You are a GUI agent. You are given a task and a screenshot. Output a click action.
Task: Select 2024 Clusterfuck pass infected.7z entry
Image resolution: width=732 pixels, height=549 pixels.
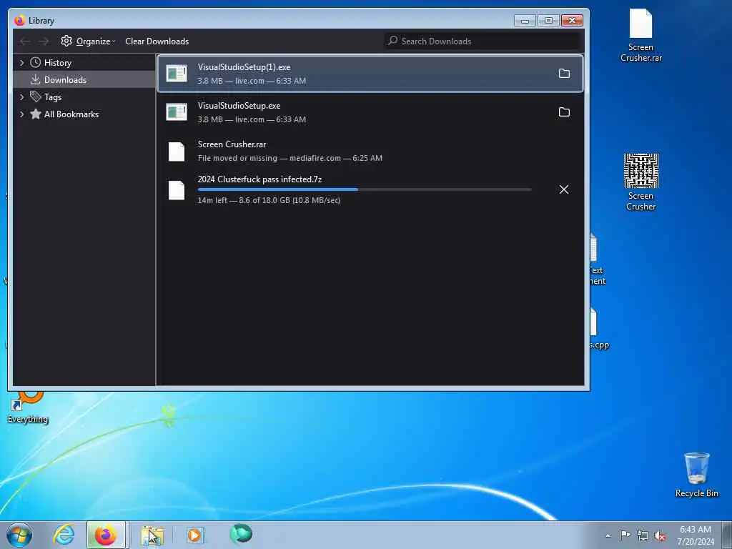(370, 189)
